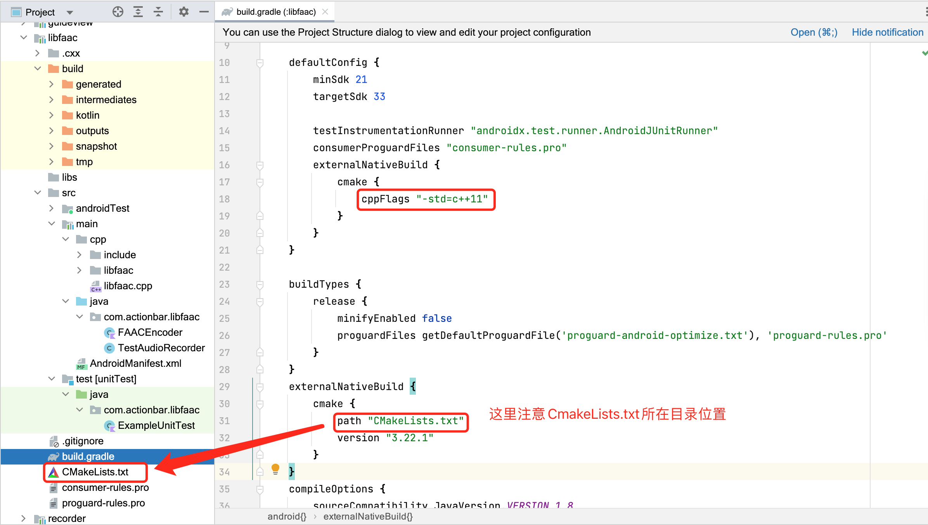Click the Open (⌘;) link in the notification
Image resolution: width=928 pixels, height=525 pixels.
[814, 32]
